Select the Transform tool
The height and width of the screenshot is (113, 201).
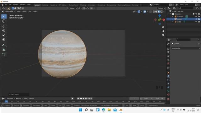(x=4, y=40)
